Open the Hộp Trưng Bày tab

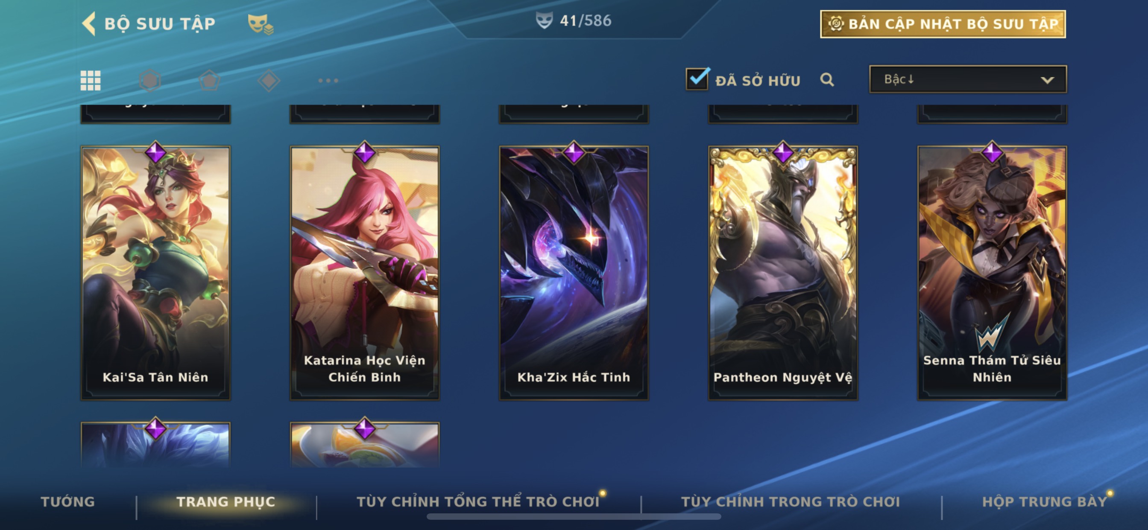point(1045,502)
